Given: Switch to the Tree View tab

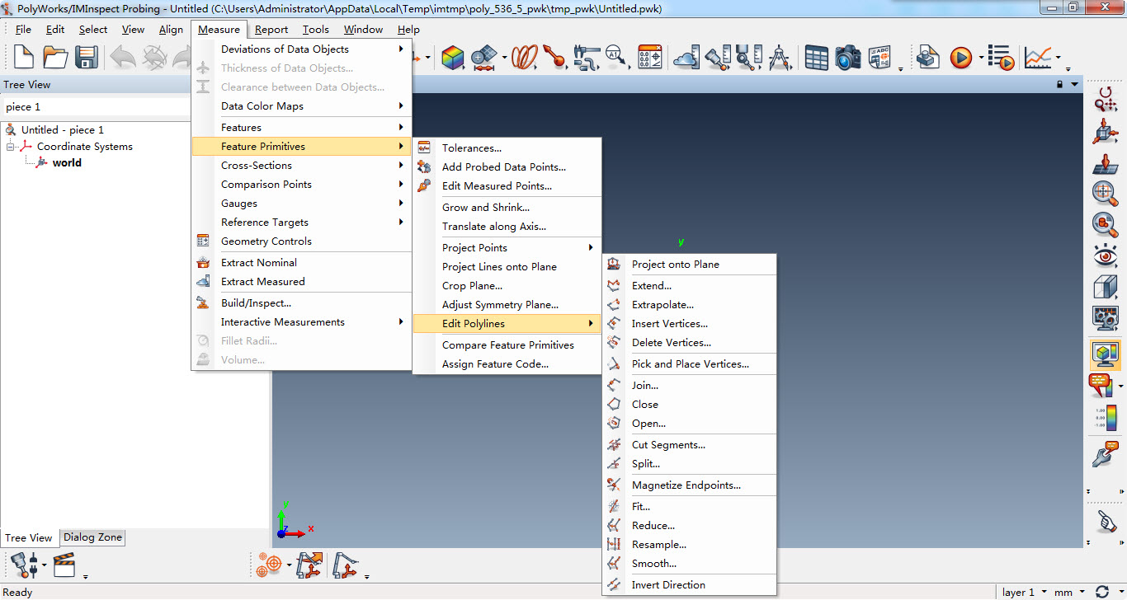Looking at the screenshot, I should 29,538.
